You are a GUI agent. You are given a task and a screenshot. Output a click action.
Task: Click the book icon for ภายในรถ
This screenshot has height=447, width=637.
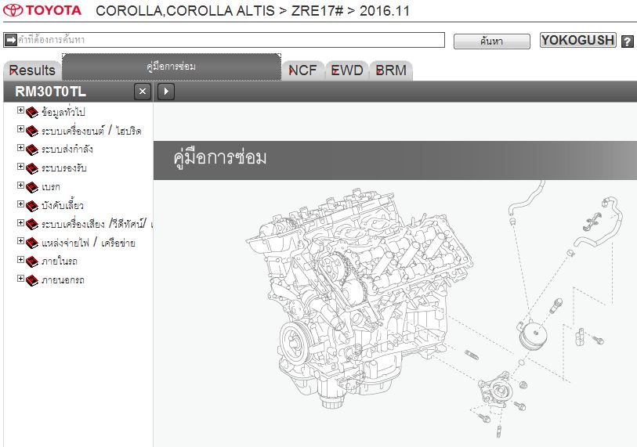point(32,261)
